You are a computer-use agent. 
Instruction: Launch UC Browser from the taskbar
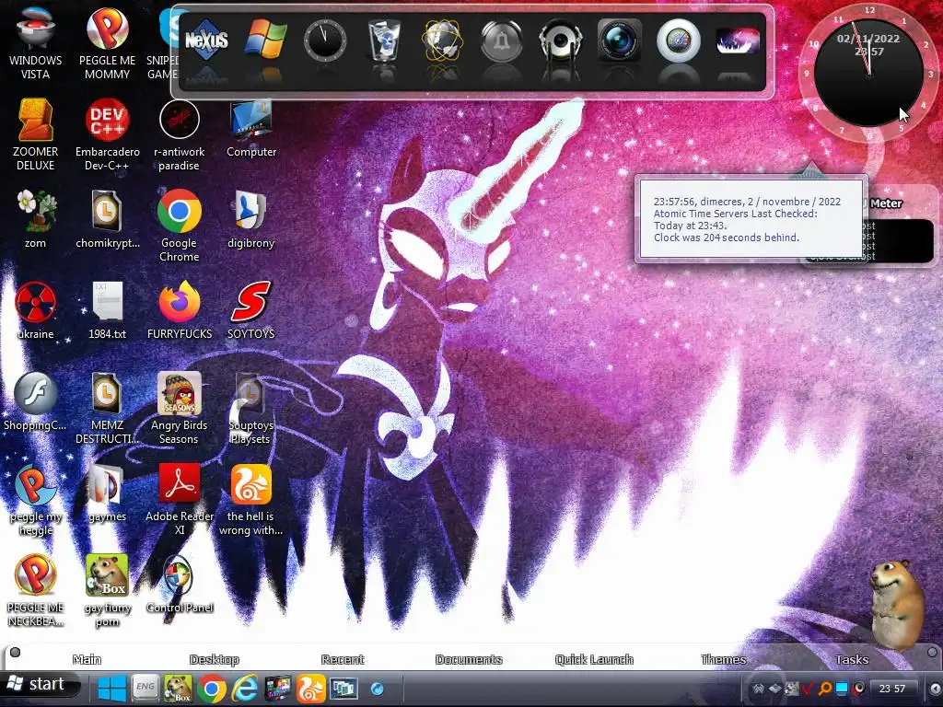click(x=310, y=689)
